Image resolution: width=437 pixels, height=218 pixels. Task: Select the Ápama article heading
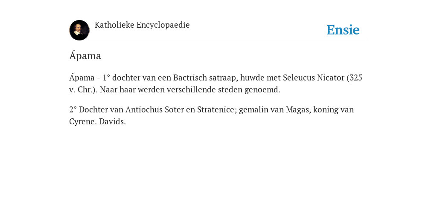coord(85,56)
